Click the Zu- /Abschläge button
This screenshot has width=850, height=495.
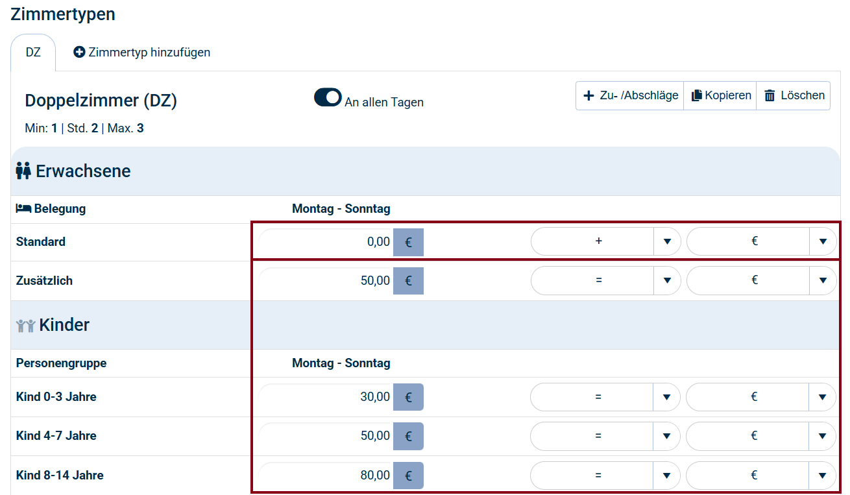[x=630, y=96]
